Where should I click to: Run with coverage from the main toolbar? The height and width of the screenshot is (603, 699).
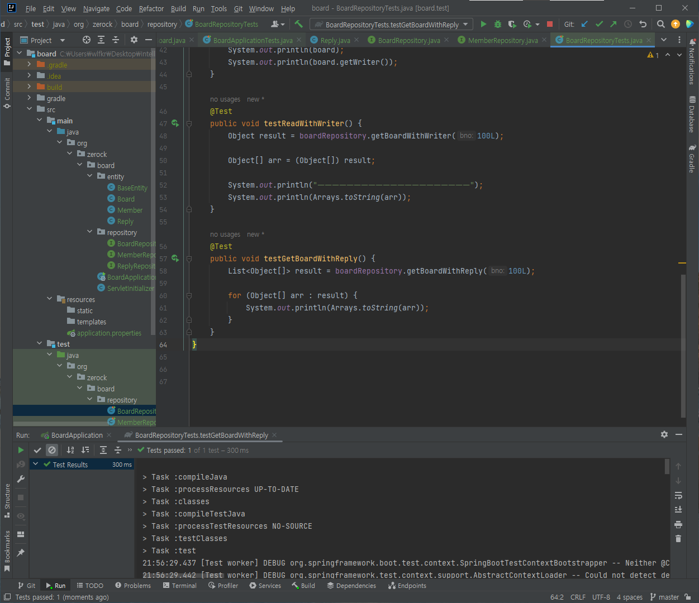[x=512, y=24]
